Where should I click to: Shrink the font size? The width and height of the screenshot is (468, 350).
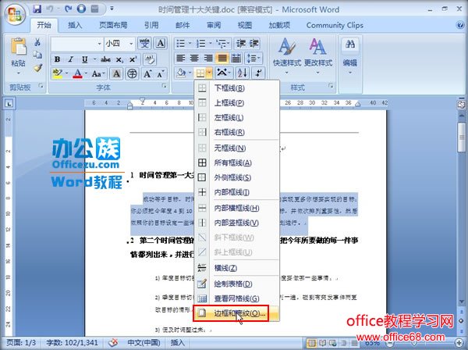click(x=161, y=73)
